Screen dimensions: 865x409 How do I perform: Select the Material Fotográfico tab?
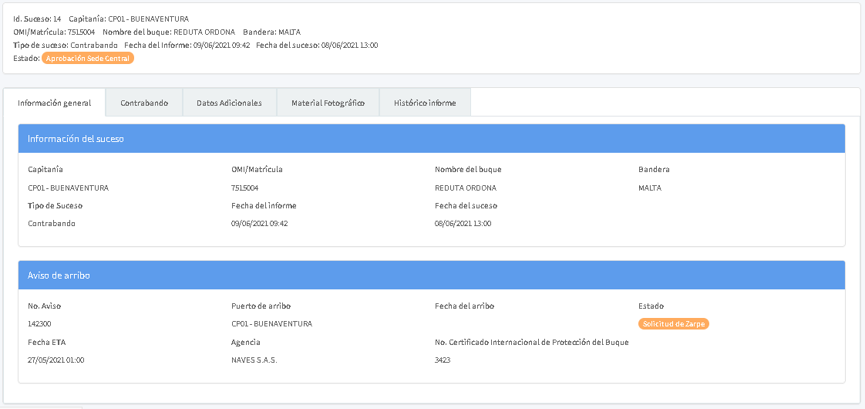[328, 103]
